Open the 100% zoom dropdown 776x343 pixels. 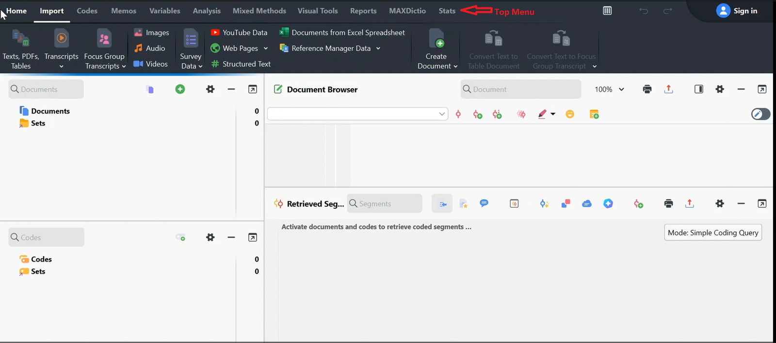[609, 89]
